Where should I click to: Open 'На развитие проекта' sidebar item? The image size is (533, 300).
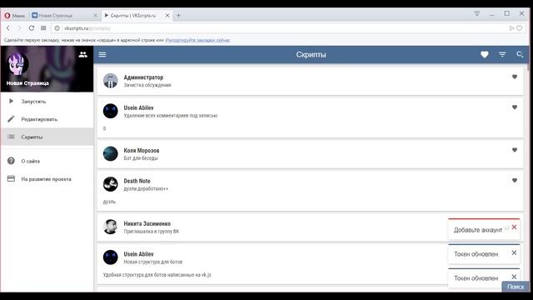point(47,179)
